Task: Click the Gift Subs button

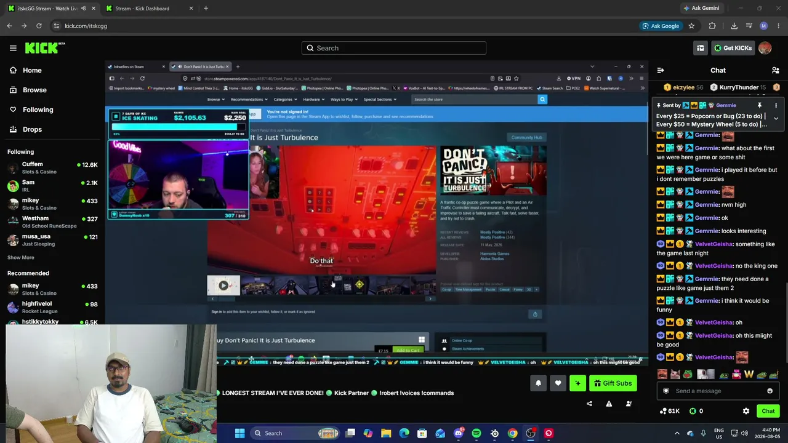Action: point(613,383)
